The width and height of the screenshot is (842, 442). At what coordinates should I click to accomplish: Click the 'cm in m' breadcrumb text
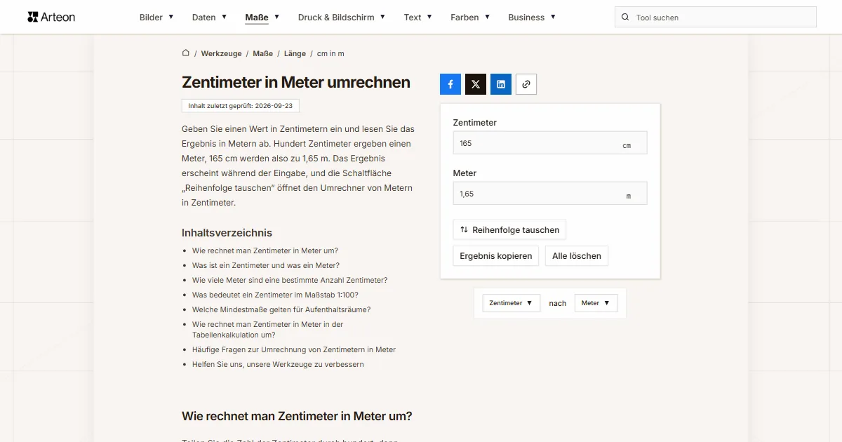[330, 53]
